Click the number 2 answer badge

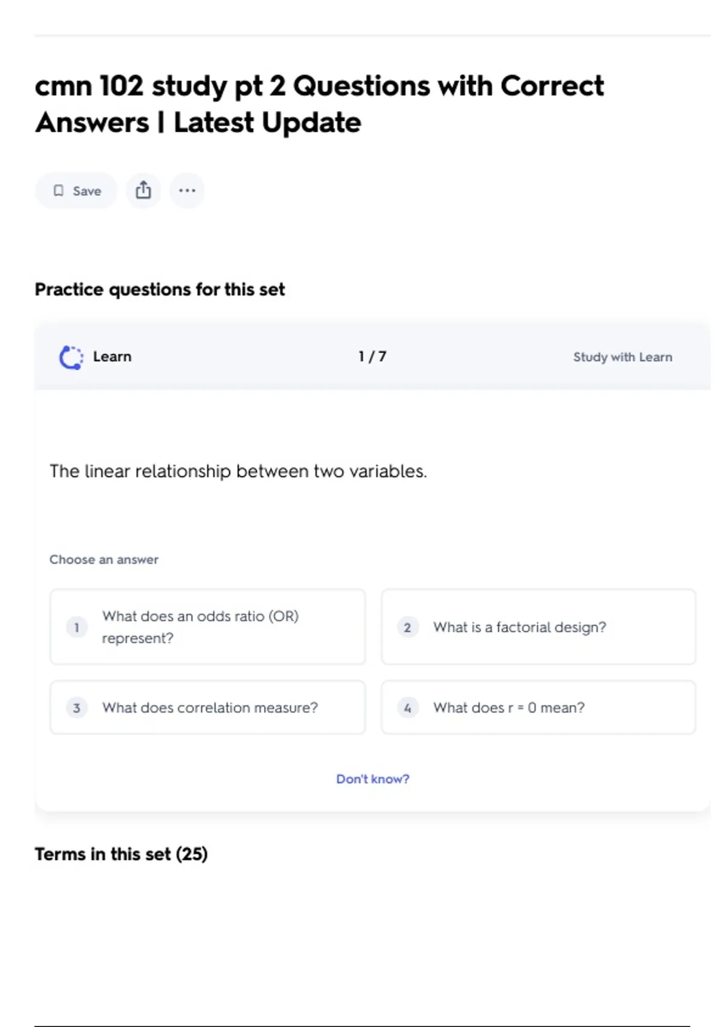(x=407, y=627)
